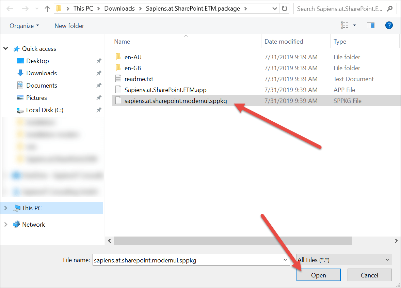This screenshot has width=401, height=288.
Task: Click the Desktop icon in Quick access
Action: (21, 61)
